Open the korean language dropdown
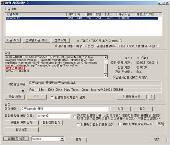Screen dimensions: 170x145 point(62,139)
